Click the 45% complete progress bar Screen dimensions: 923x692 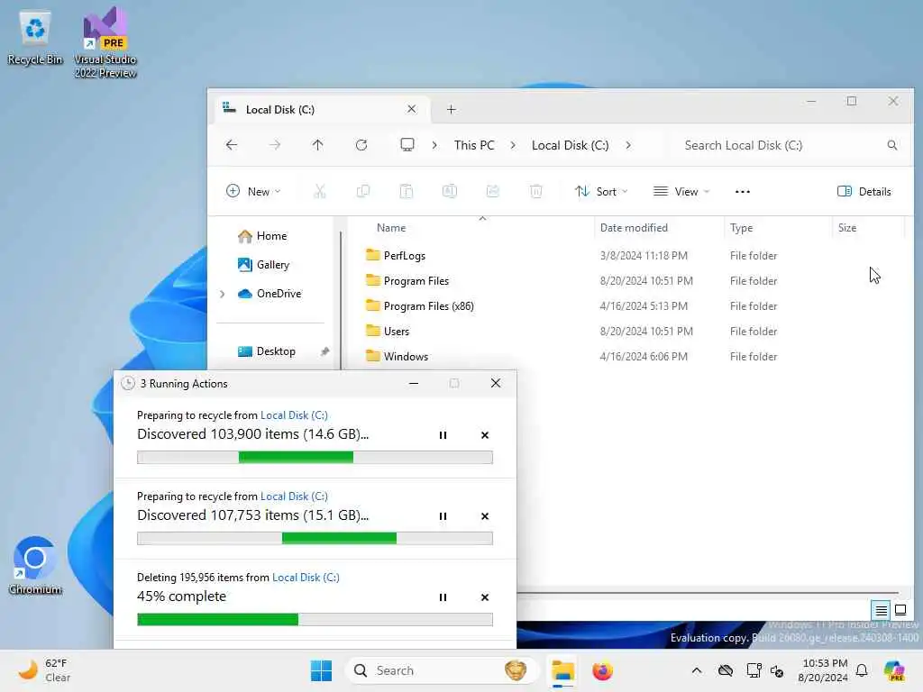click(315, 619)
